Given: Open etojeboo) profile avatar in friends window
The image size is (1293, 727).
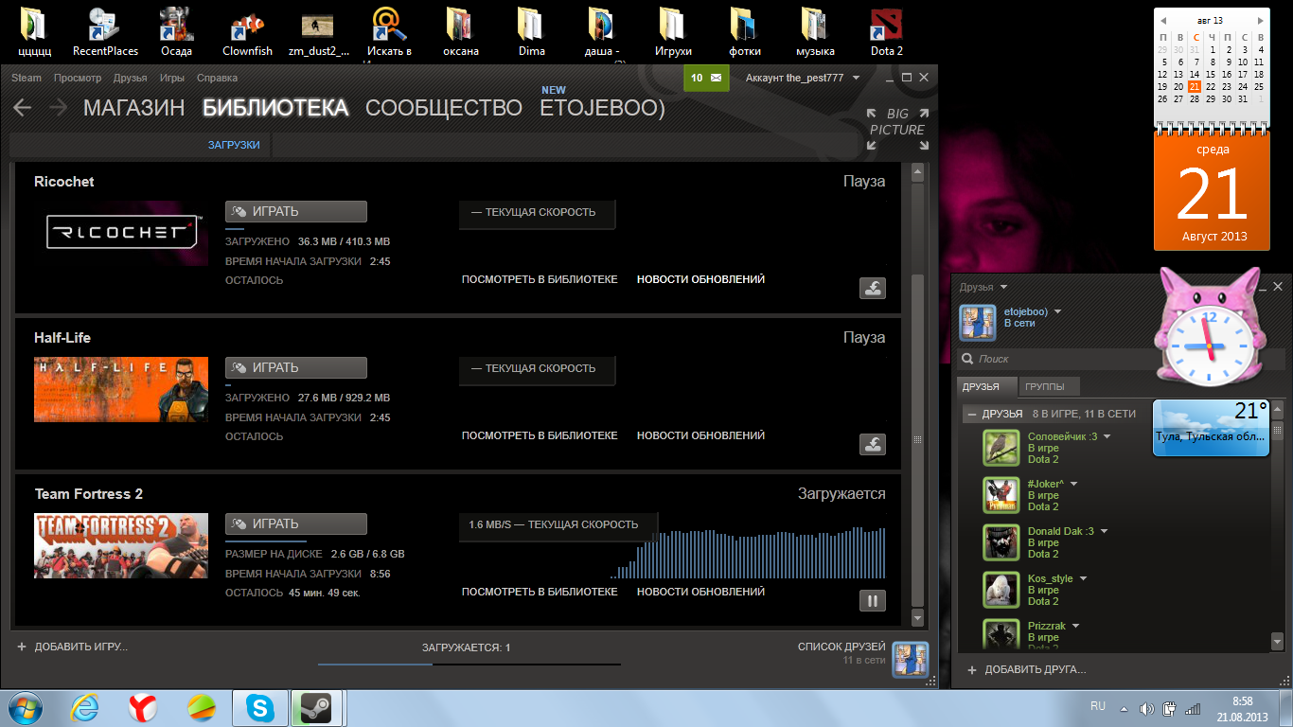Looking at the screenshot, I should coord(978,323).
